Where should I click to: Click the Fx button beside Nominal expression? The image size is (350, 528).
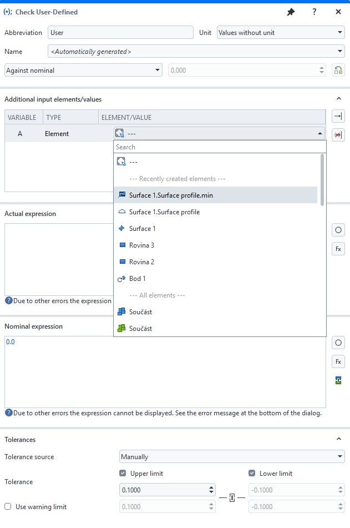[338, 361]
